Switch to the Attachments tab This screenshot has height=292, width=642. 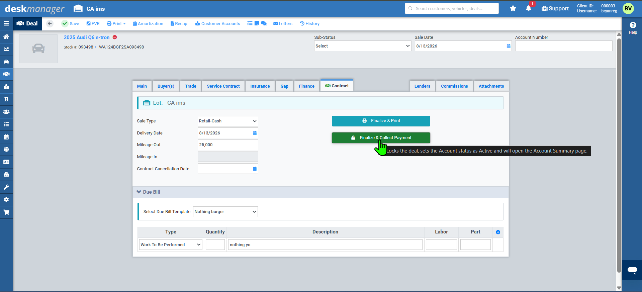491,86
